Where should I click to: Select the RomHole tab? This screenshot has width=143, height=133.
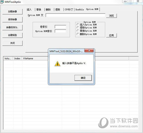point(80,10)
